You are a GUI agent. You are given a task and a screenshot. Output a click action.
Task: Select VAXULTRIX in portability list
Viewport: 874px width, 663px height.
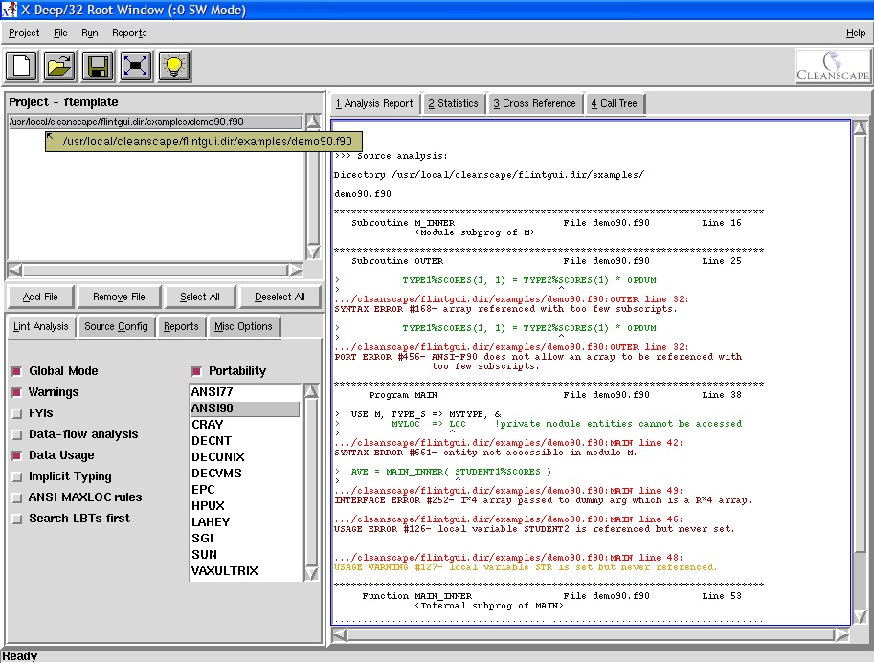[x=245, y=570]
